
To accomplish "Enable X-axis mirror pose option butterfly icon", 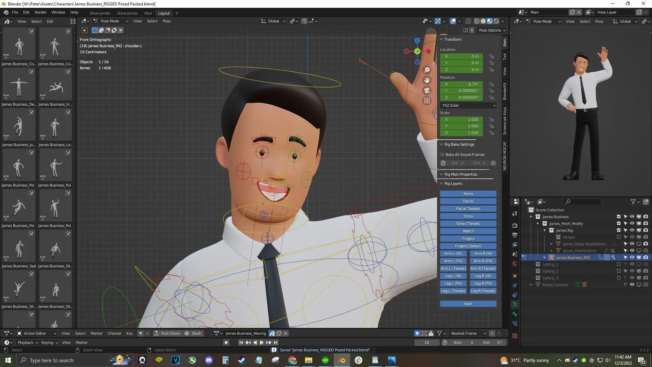I will [465, 30].
